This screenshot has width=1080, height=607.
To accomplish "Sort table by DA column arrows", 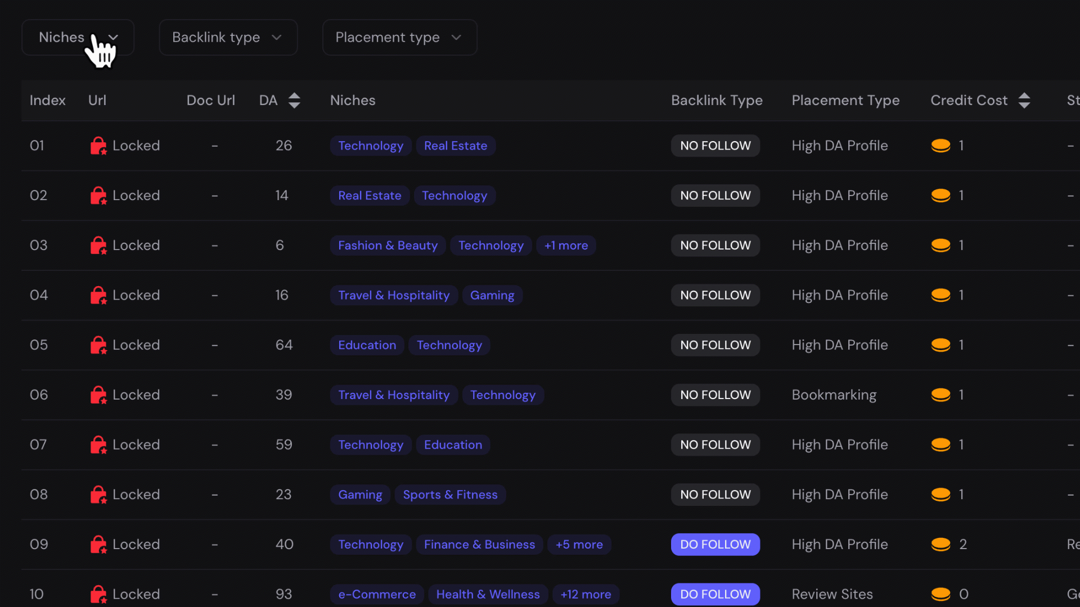I will (294, 101).
